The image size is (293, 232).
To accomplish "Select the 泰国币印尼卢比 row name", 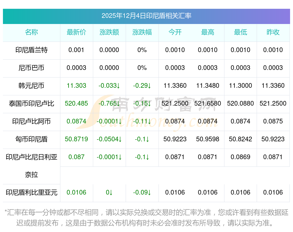I will tap(31, 103).
